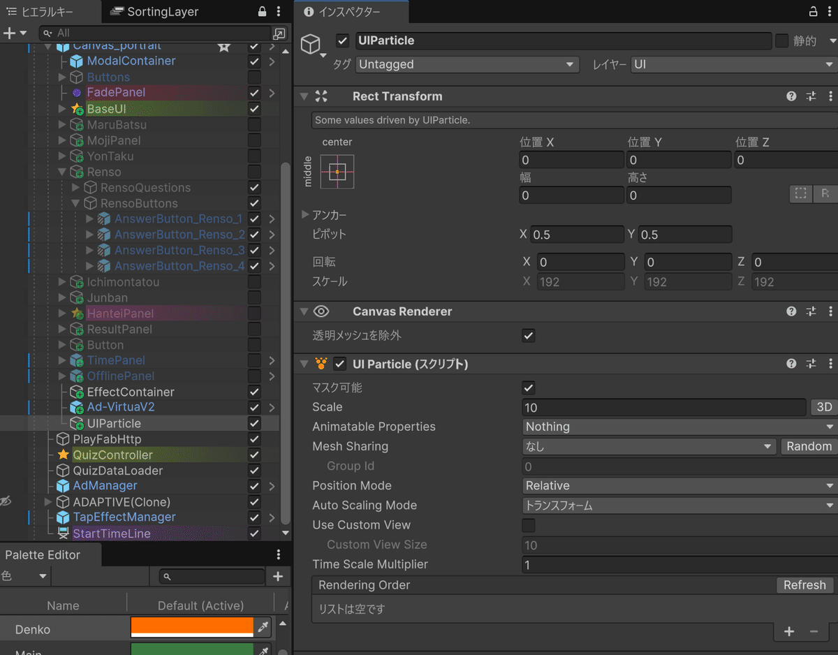Uncheck the 透明メッシュを除外 checkbox
The width and height of the screenshot is (838, 655).
pos(528,335)
